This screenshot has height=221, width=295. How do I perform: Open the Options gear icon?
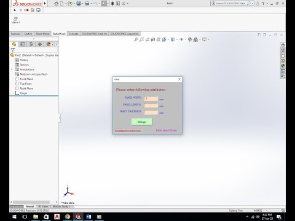point(124,4)
